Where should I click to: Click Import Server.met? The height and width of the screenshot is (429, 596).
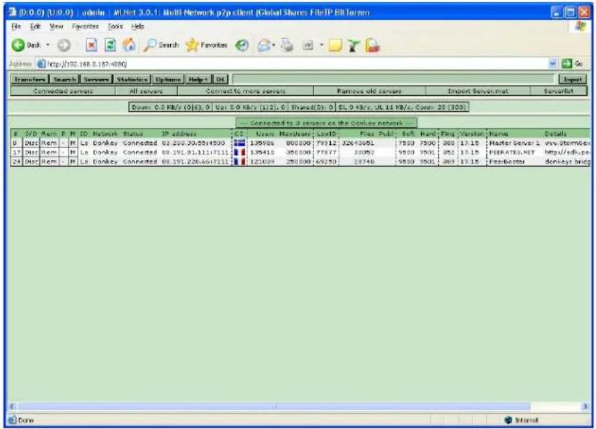[x=477, y=91]
